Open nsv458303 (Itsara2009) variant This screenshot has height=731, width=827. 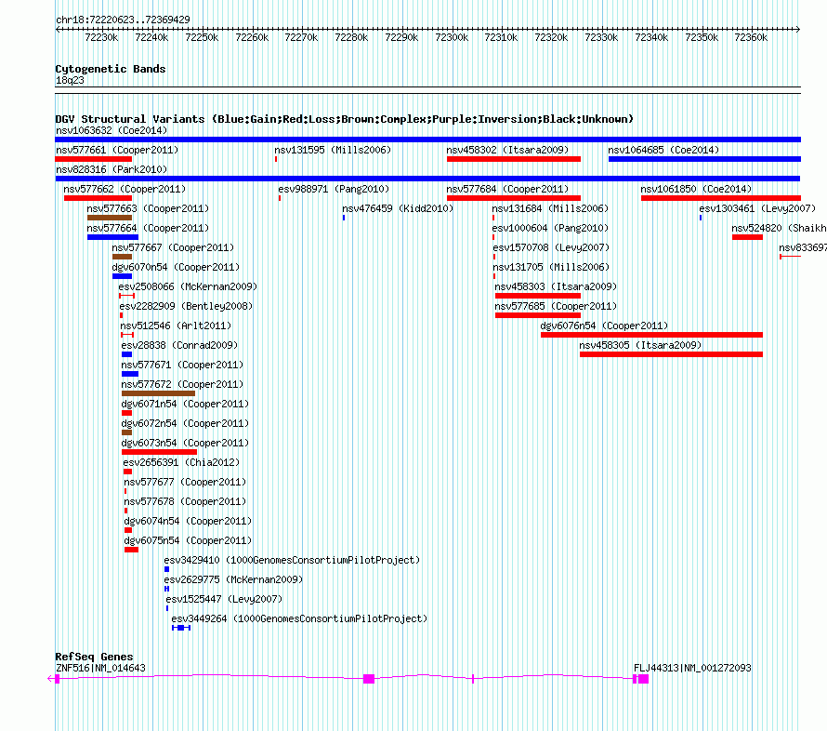coord(556,286)
